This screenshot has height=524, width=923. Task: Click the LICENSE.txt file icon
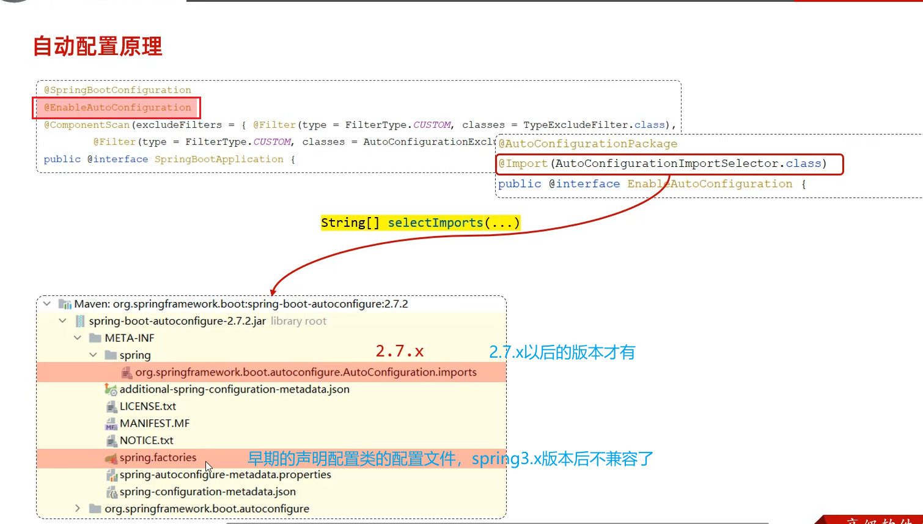(111, 407)
